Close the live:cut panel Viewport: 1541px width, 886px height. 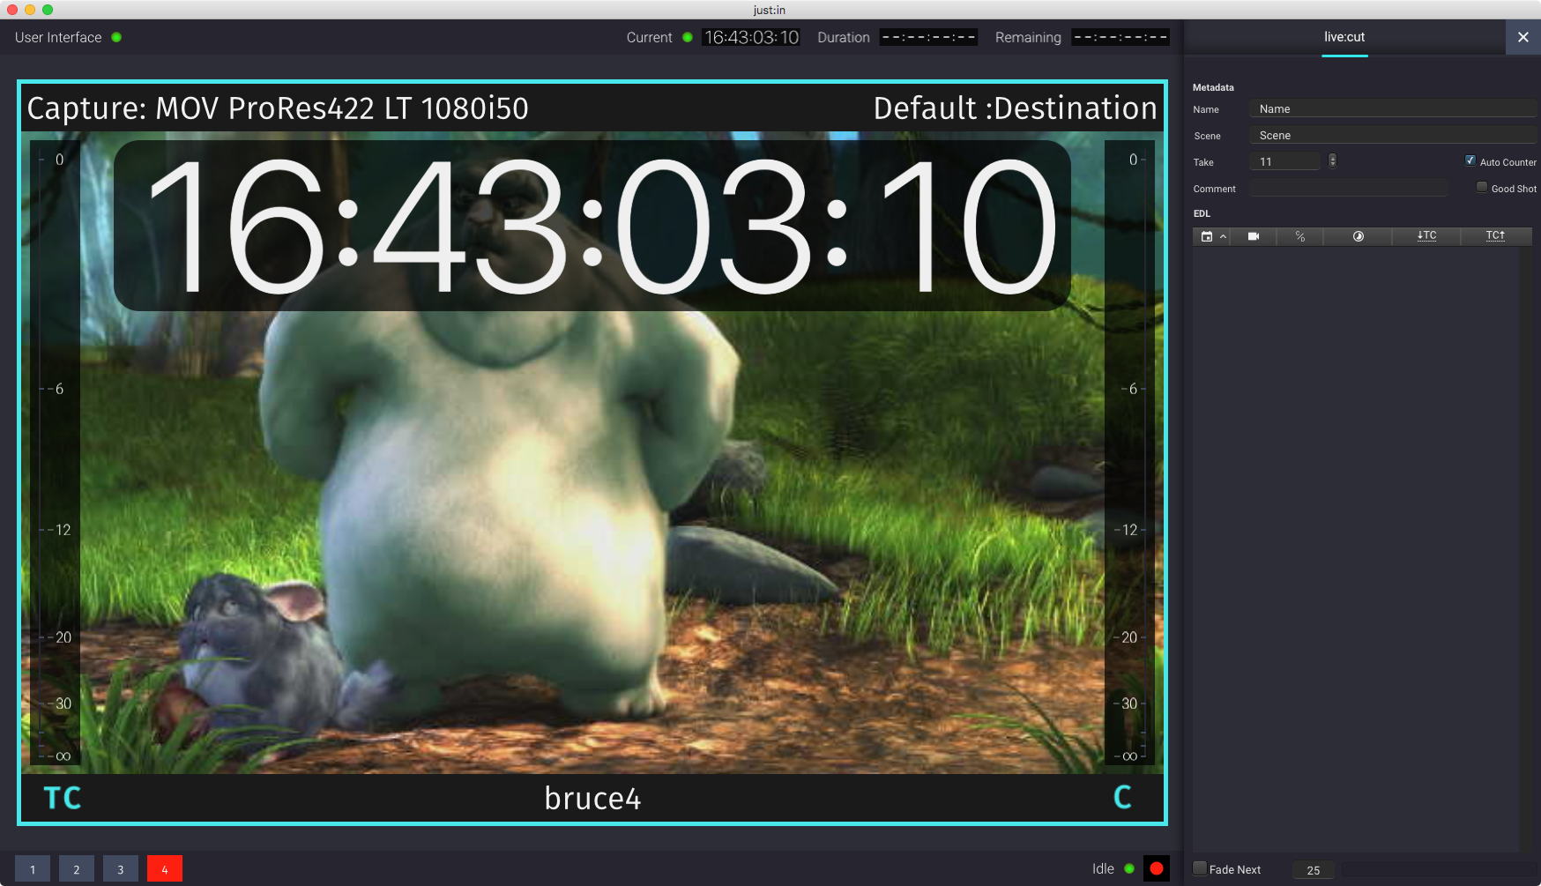[x=1522, y=37]
